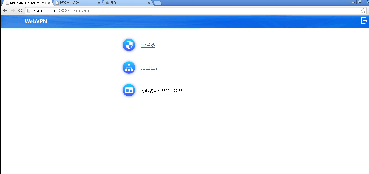Image resolution: width=369 pixels, height=174 pixels.
Task: Open the bugzilla link
Action: [149, 69]
